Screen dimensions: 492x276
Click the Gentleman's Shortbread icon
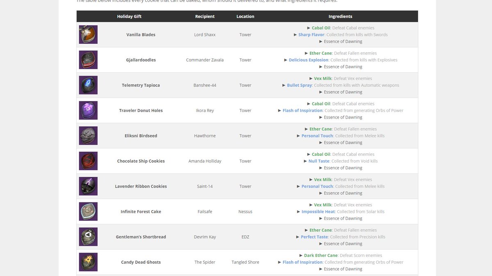[88, 237]
